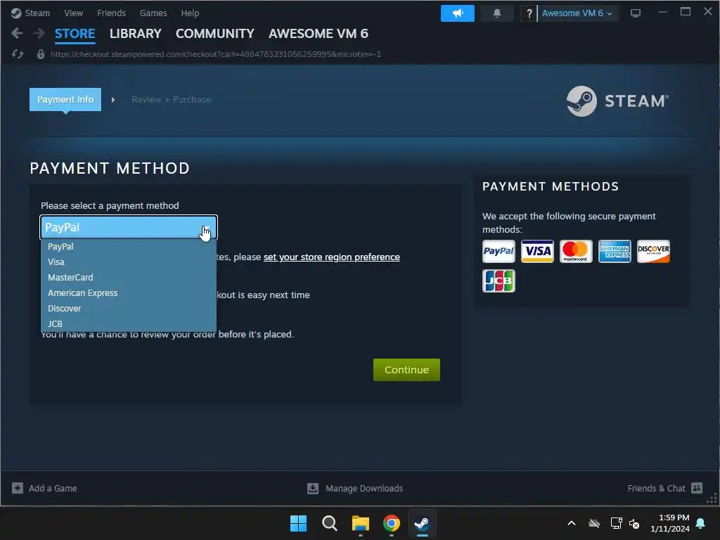720x540 pixels.
Task: Click the Manage Downloads label
Action: [x=364, y=488]
